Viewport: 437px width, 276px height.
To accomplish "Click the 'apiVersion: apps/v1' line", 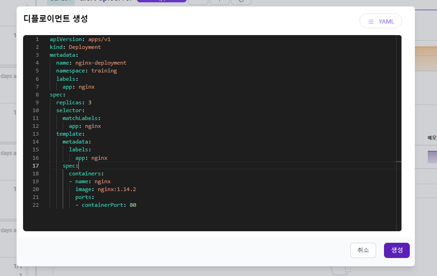I will click(80, 39).
